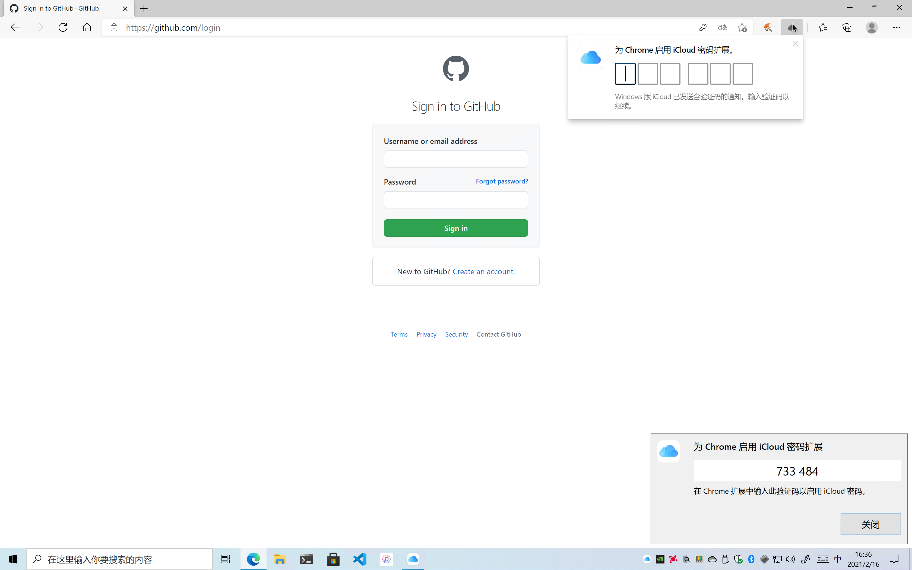
Task: Open Microsoft Store from the taskbar
Action: 333,559
